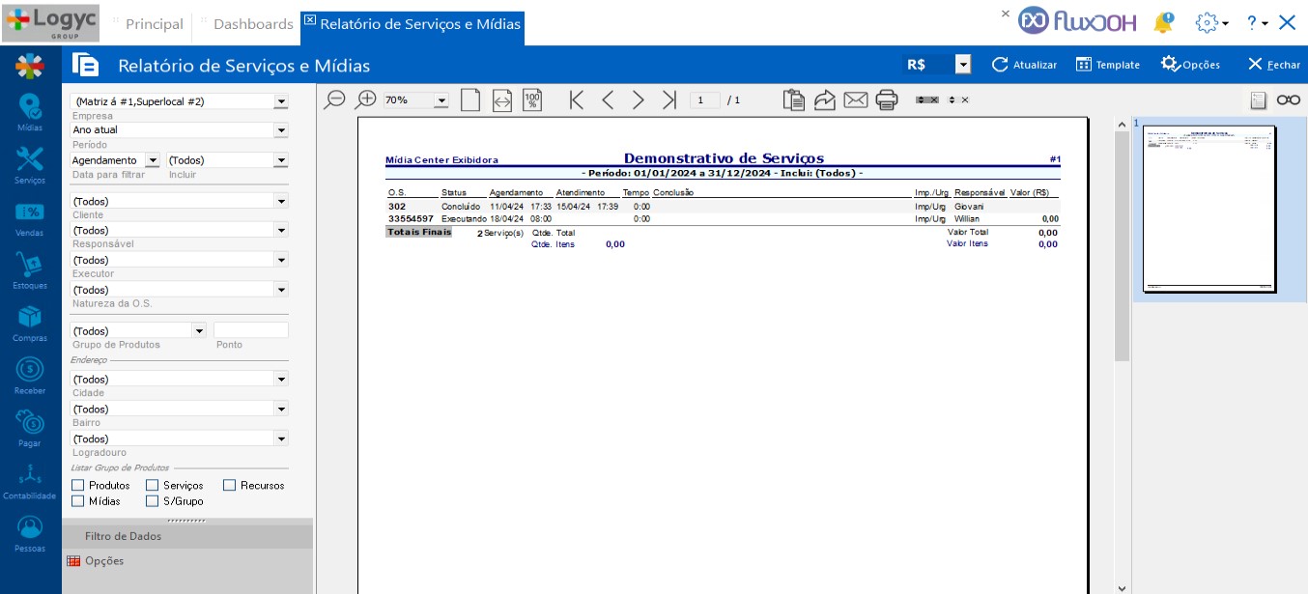The image size is (1308, 594).
Task: Print the report using printer icon
Action: (x=887, y=100)
